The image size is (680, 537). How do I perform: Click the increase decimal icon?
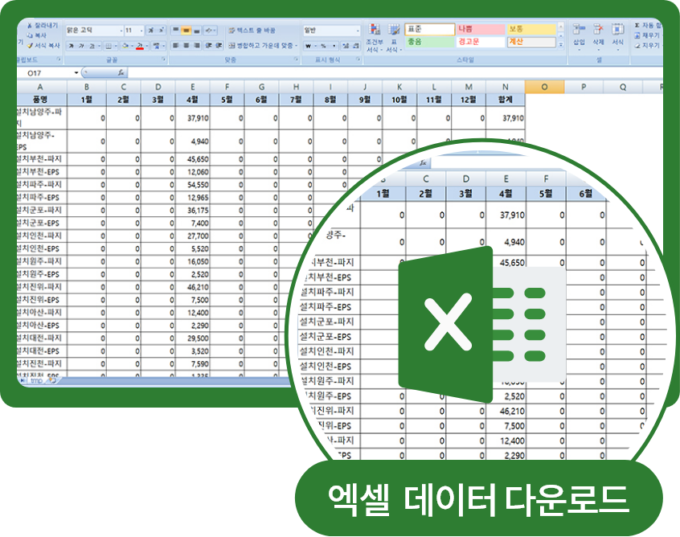(346, 46)
